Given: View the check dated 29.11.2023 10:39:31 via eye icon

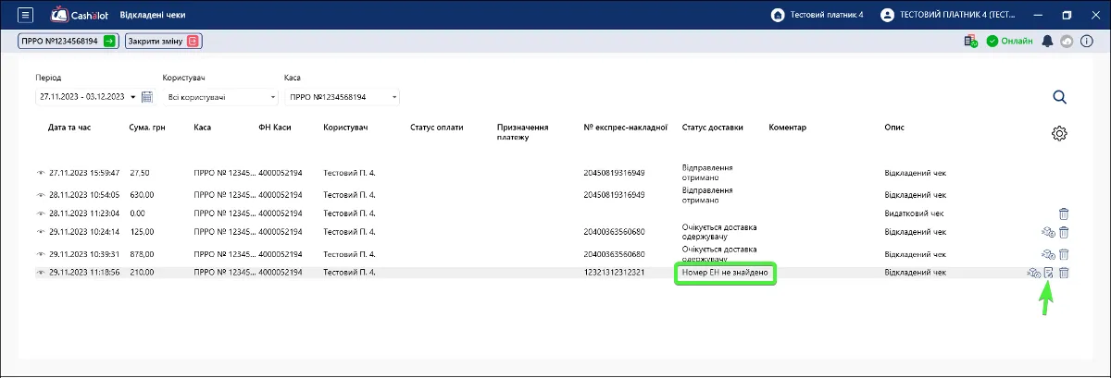Looking at the screenshot, I should pyautogui.click(x=41, y=253).
